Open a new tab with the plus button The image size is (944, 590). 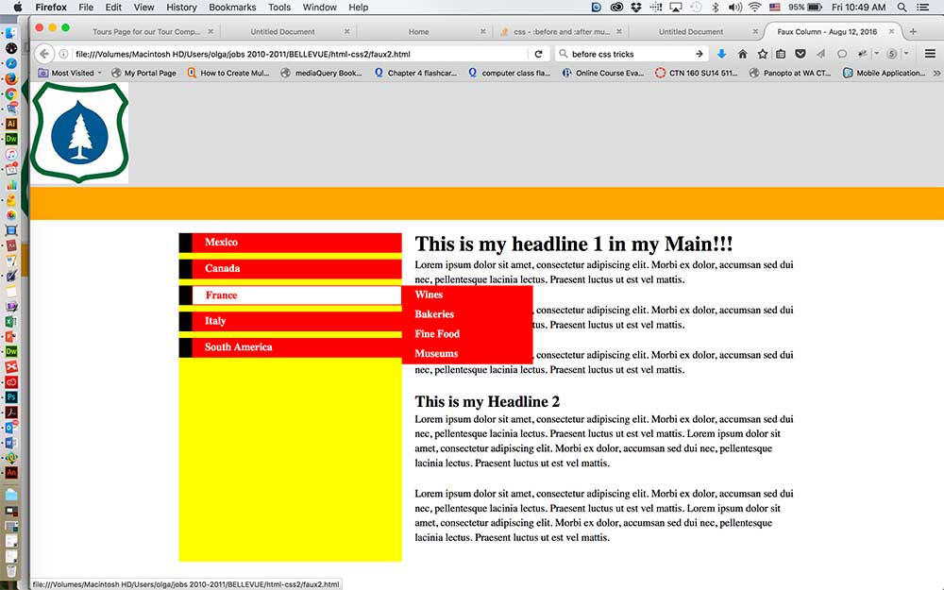coord(913,31)
